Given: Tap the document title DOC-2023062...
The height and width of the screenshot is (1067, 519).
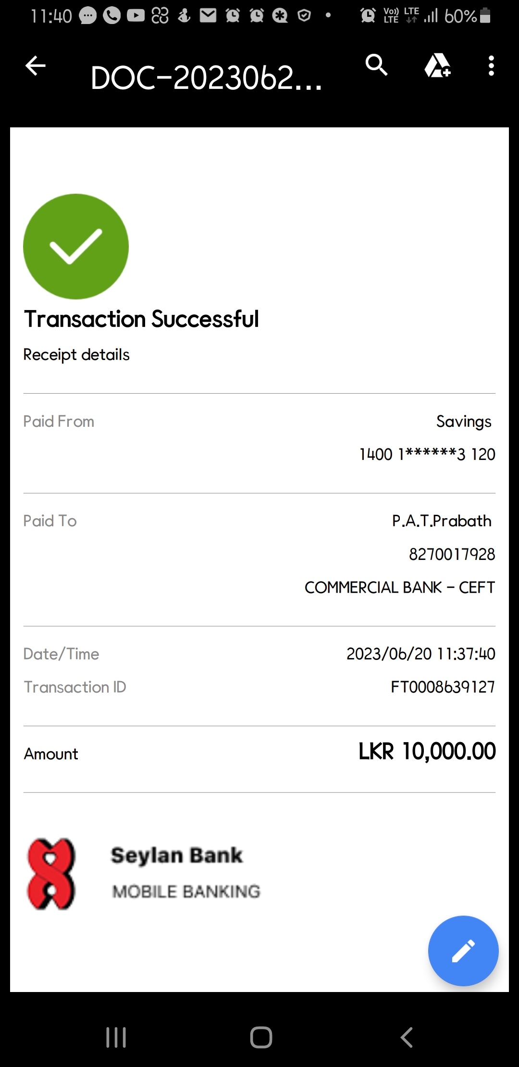Looking at the screenshot, I should [x=206, y=78].
